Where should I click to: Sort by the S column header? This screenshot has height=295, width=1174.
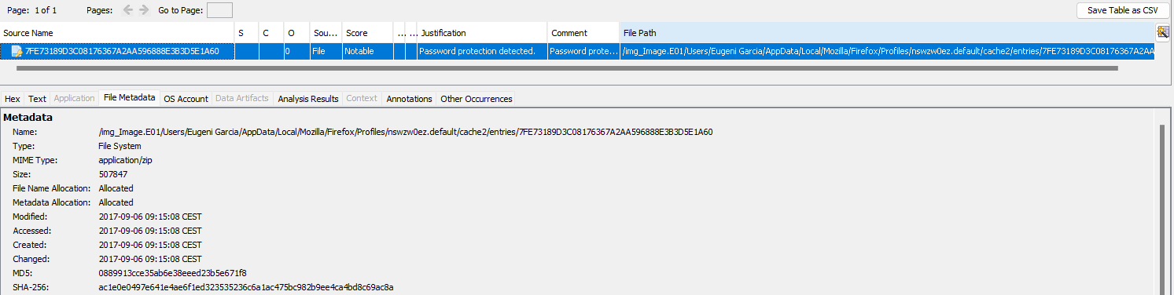(x=247, y=33)
